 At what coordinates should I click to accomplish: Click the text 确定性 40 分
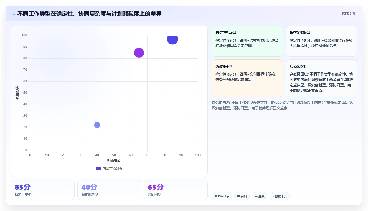pos(300,40)
